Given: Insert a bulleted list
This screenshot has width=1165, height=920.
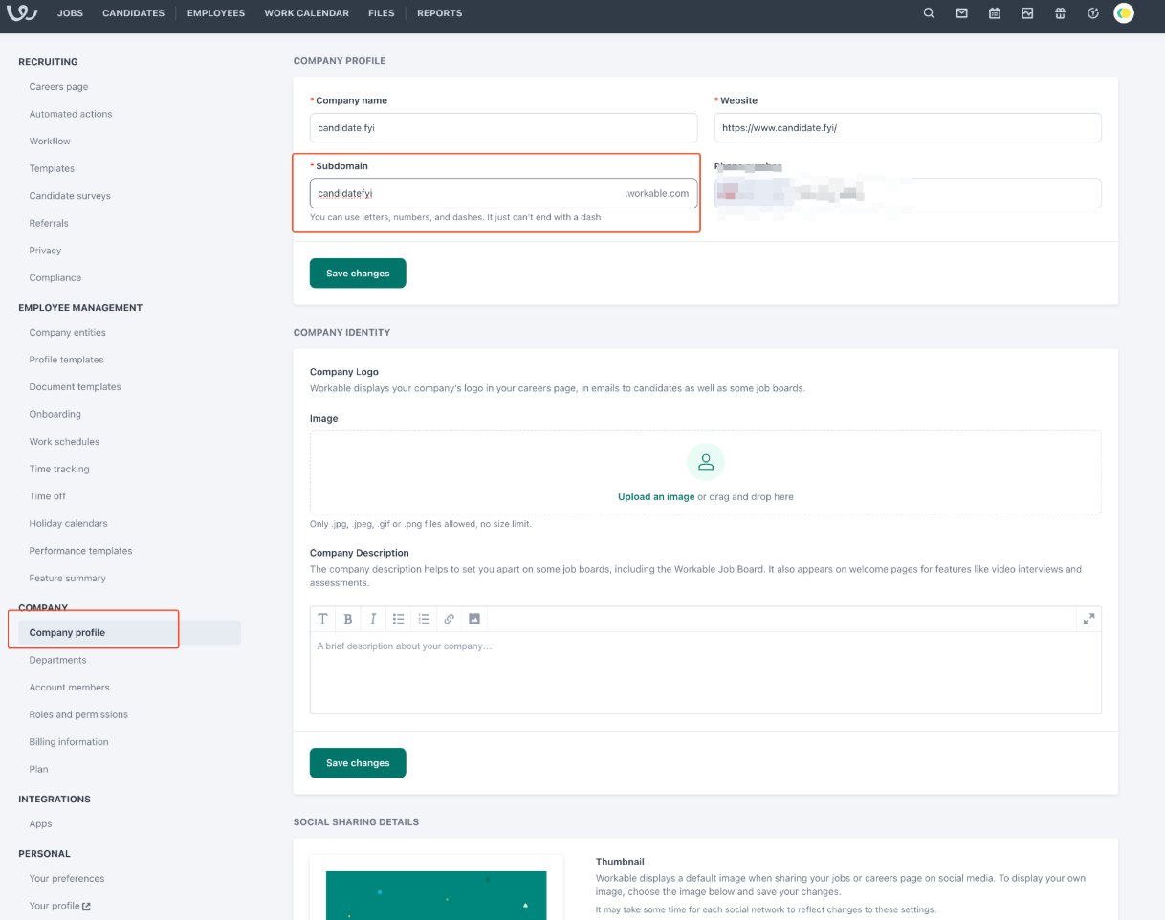Looking at the screenshot, I should click(x=399, y=619).
